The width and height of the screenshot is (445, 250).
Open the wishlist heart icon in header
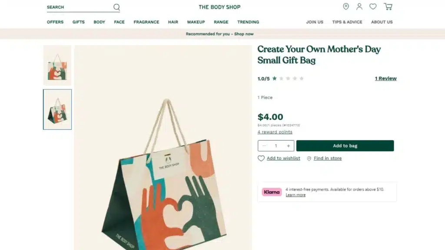coord(373,7)
